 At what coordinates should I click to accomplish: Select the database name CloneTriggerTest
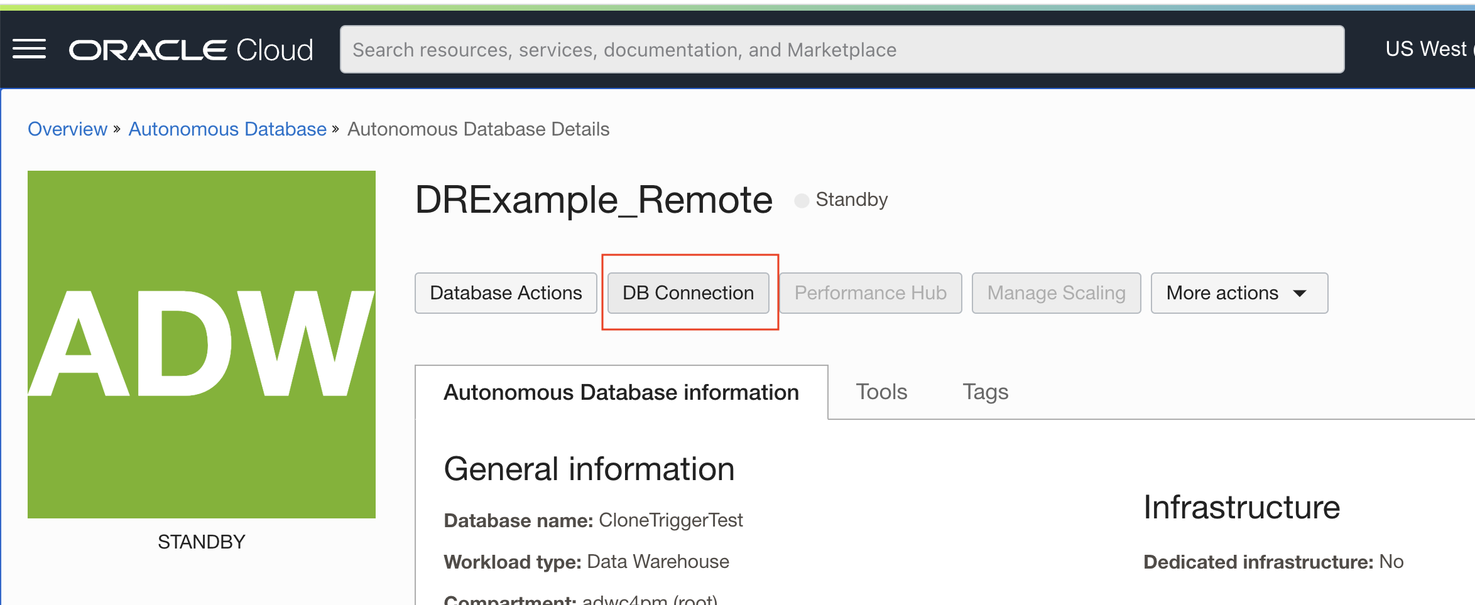[x=670, y=520]
